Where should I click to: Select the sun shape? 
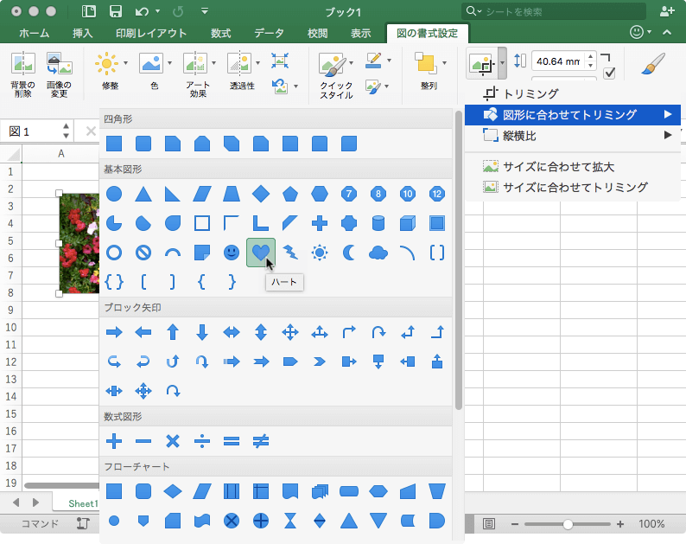coord(320,253)
